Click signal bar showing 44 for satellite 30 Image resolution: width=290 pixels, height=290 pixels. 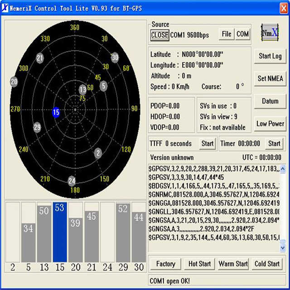tap(139, 237)
